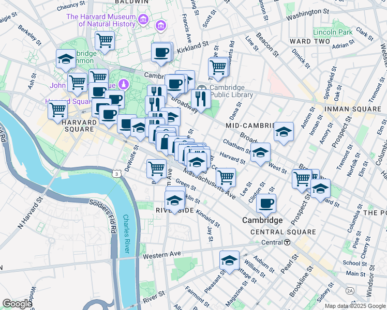Click the Charles River label

pyautogui.click(x=126, y=234)
